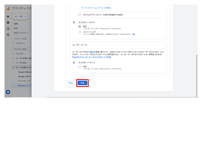202x152 pixels.
Task: Click the Google Analytics logo icon
Action: tap(8, 8)
